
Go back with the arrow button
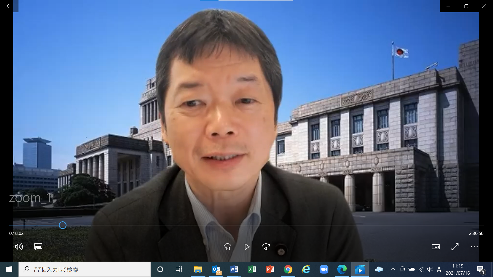(9, 6)
